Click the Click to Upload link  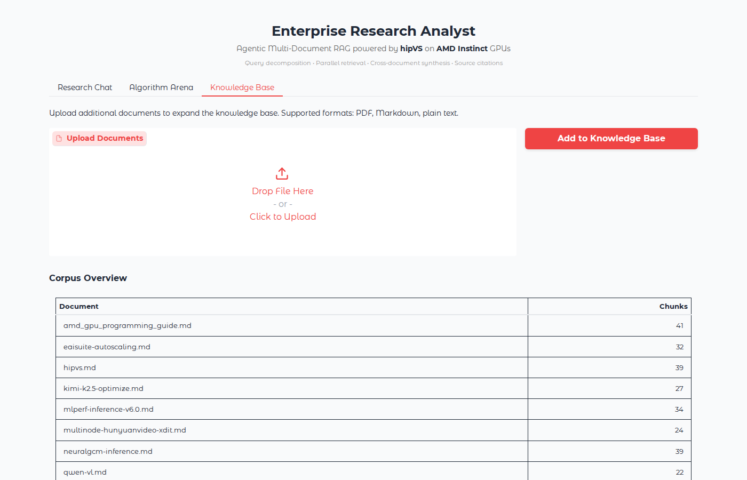[x=283, y=217]
